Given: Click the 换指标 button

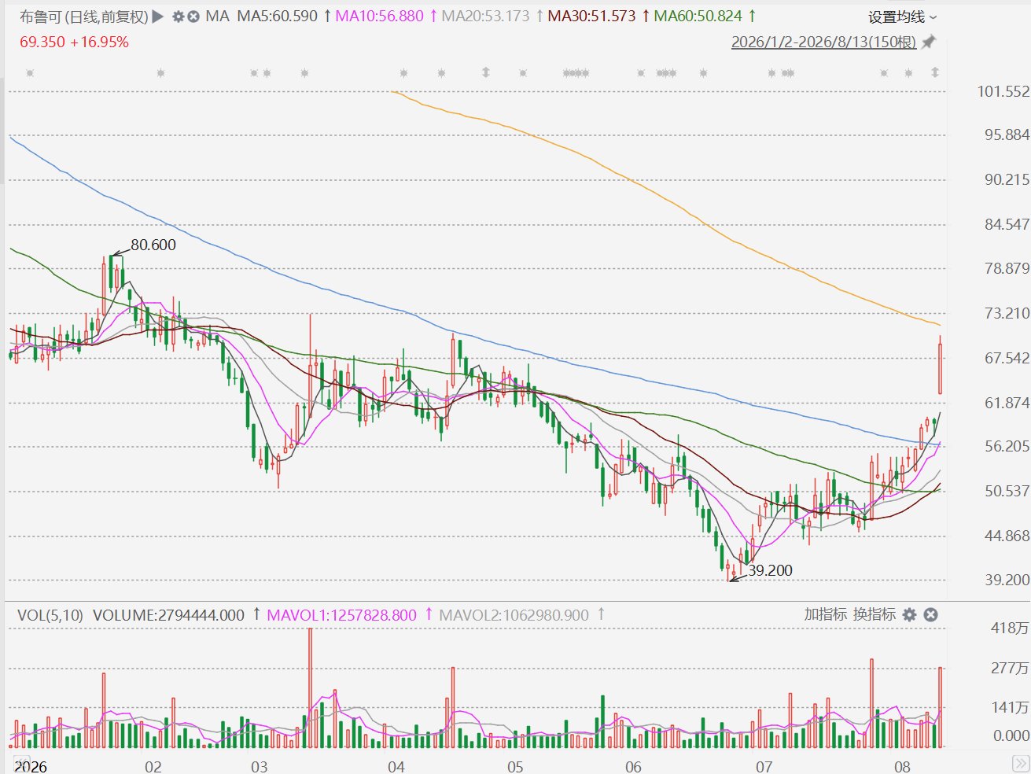Looking at the screenshot, I should coord(875,614).
